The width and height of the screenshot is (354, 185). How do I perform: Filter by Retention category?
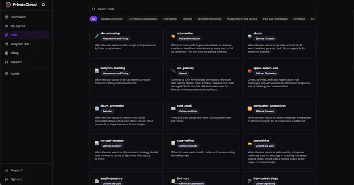point(299,19)
